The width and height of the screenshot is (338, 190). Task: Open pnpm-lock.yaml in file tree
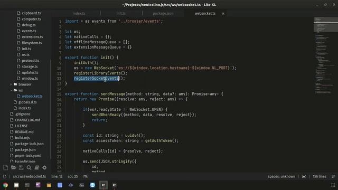(27, 156)
